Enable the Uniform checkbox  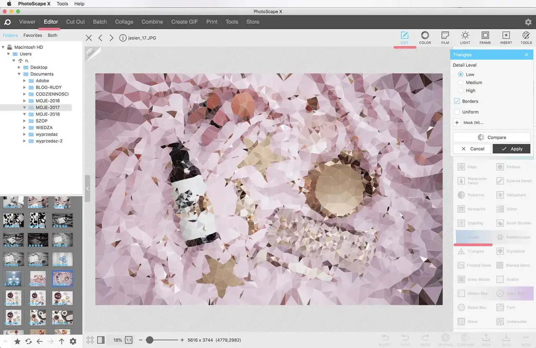[457, 112]
